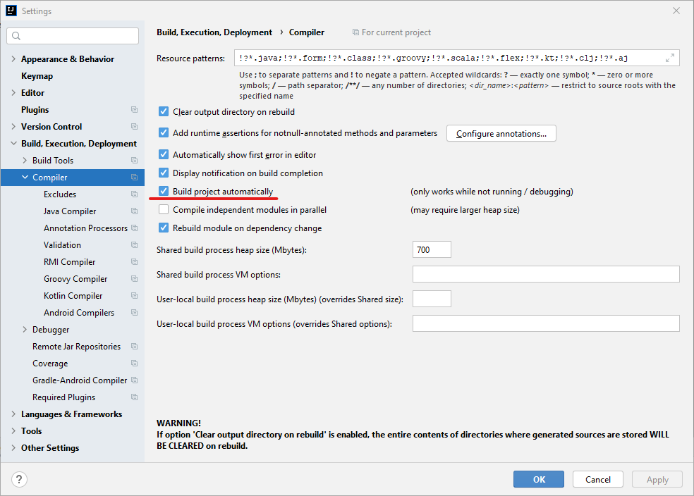The height and width of the screenshot is (496, 694).
Task: Enable 'Compile independent modules in parallel'
Action: 164,209
